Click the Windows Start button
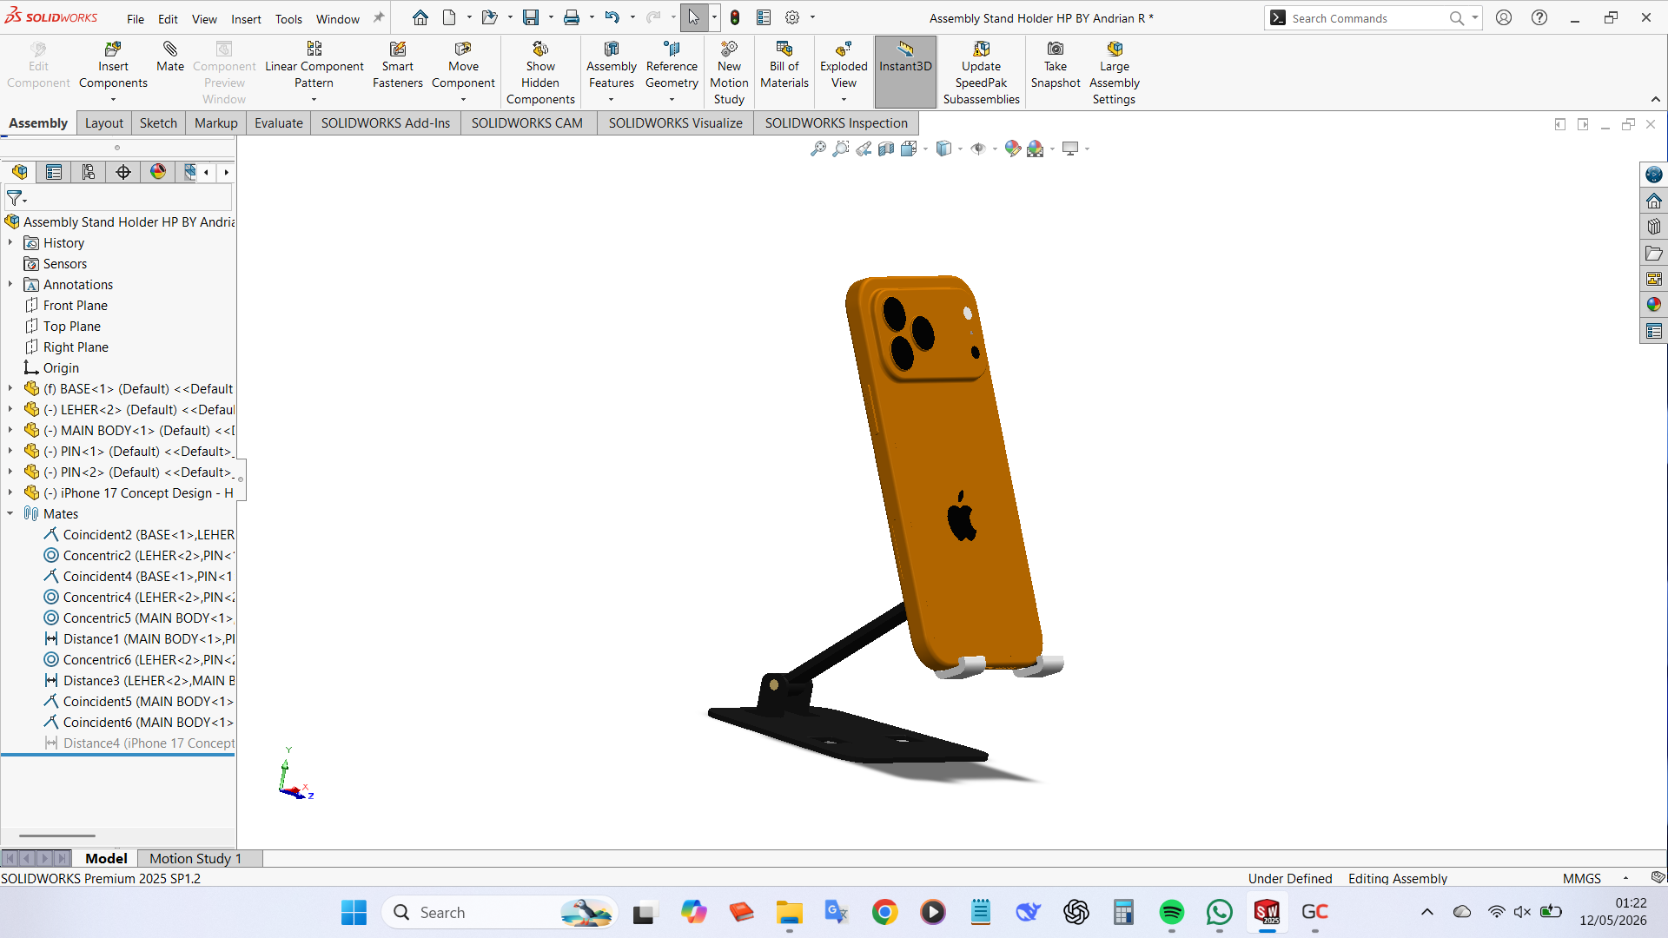The image size is (1668, 938). [354, 912]
